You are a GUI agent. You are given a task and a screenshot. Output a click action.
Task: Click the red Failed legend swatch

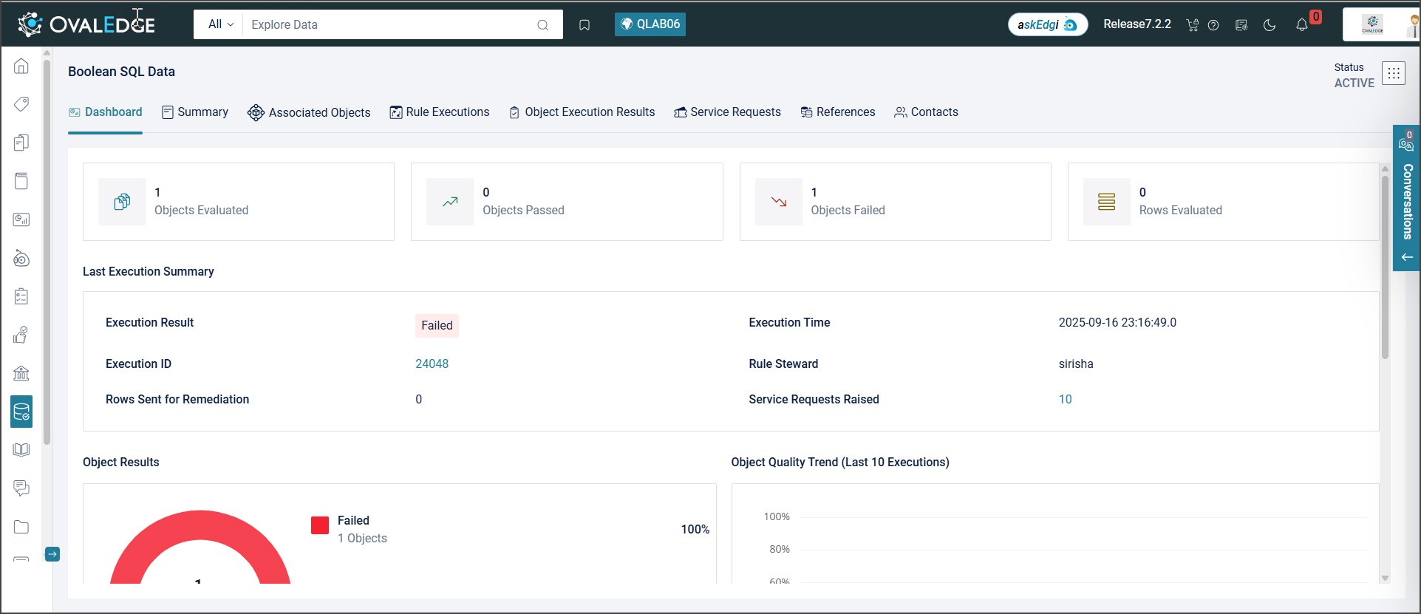pyautogui.click(x=320, y=525)
